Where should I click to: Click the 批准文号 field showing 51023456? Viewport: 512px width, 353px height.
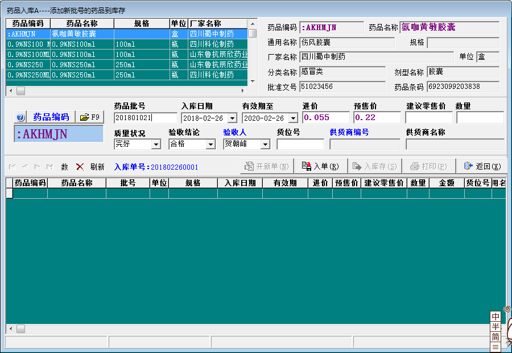(x=342, y=87)
